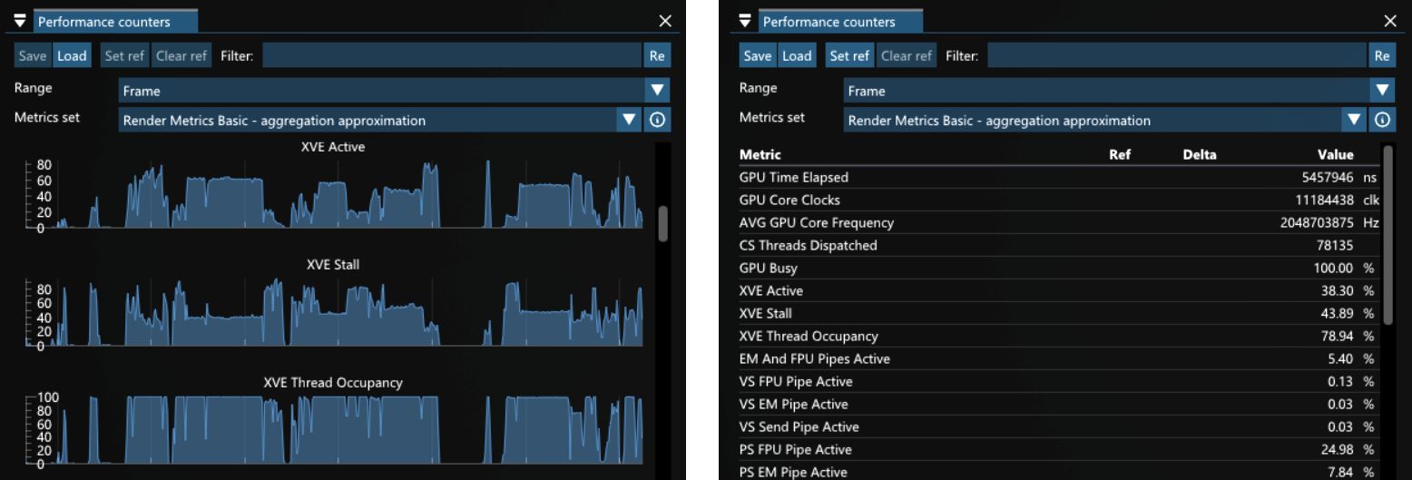This screenshot has width=1412, height=480.
Task: Click the panel menu triangle icon in right panel
Action: pyautogui.click(x=746, y=21)
